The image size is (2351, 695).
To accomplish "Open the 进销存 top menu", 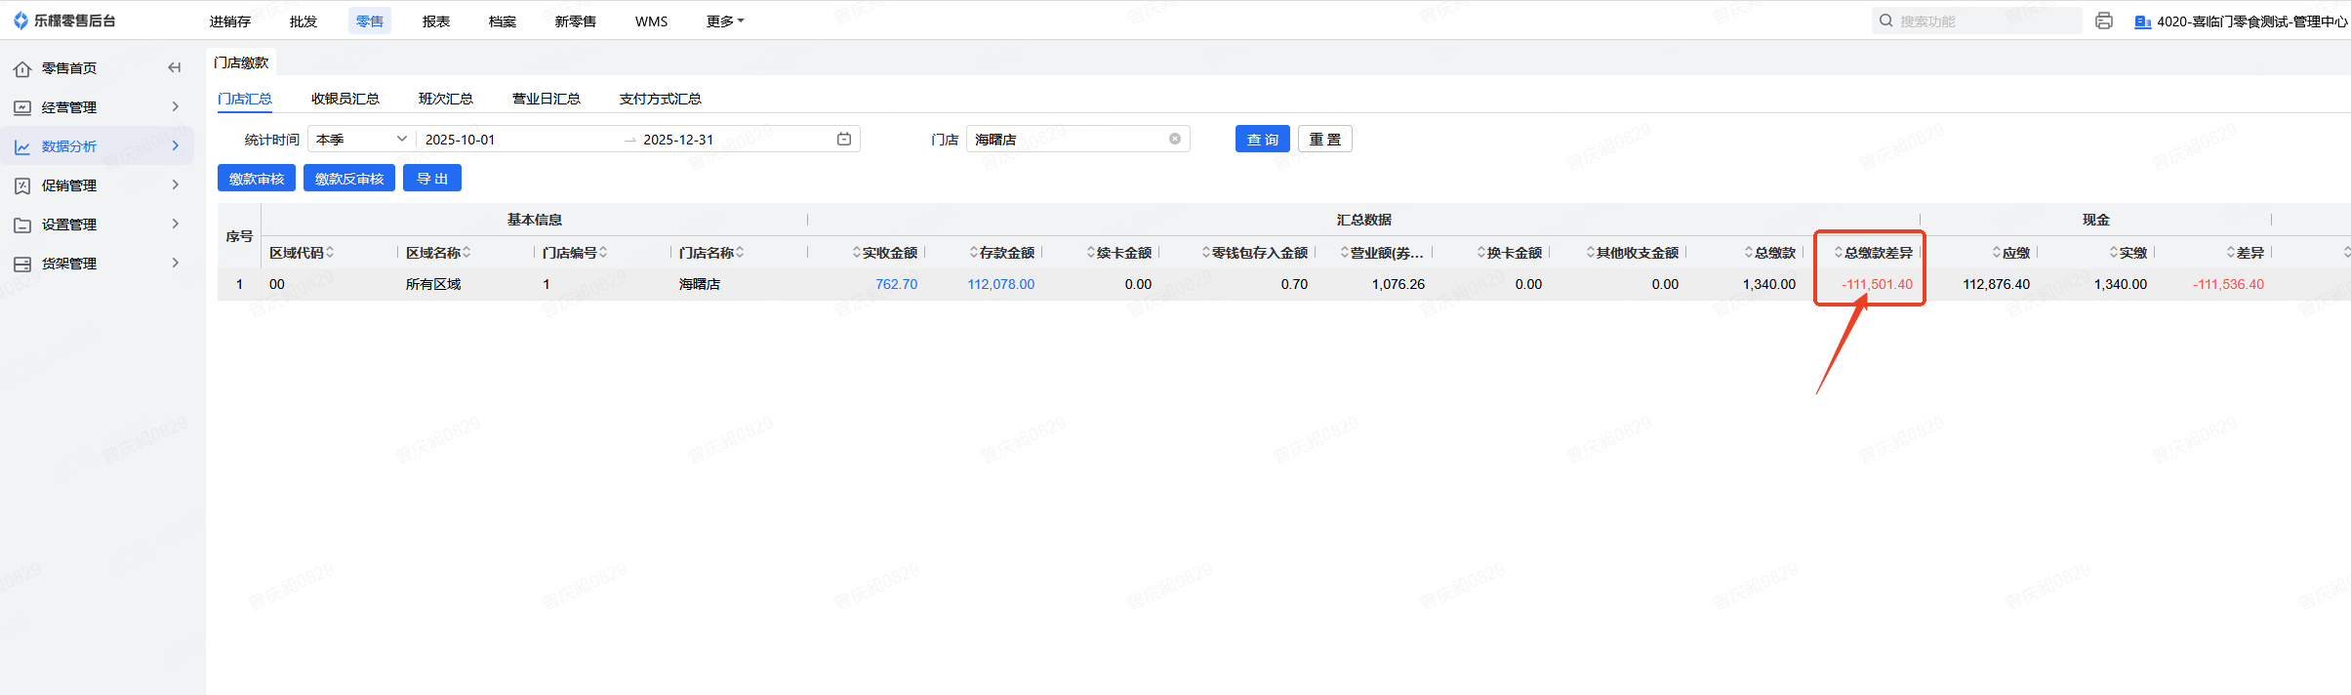I will coord(230,21).
